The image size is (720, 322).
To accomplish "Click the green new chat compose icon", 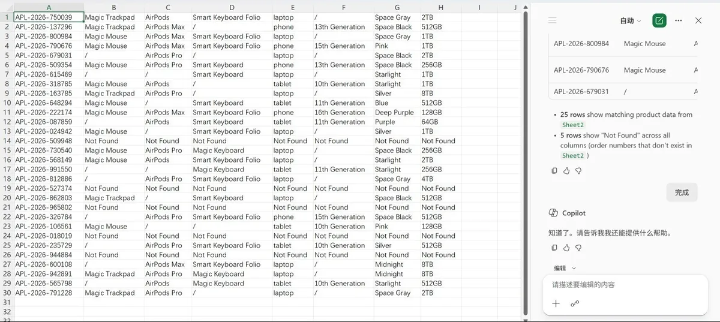I will (x=659, y=20).
